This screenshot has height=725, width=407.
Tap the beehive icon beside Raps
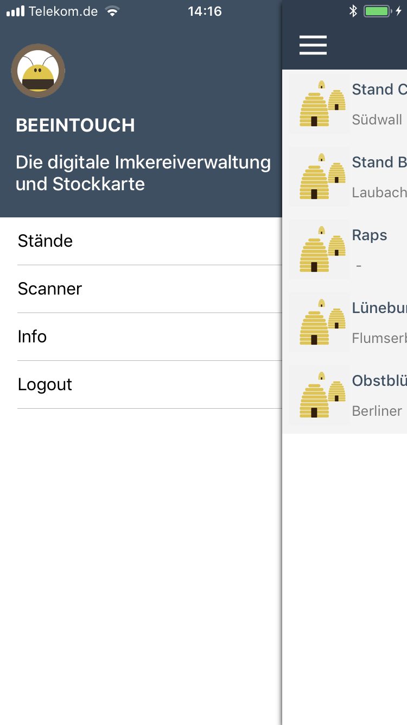322,249
